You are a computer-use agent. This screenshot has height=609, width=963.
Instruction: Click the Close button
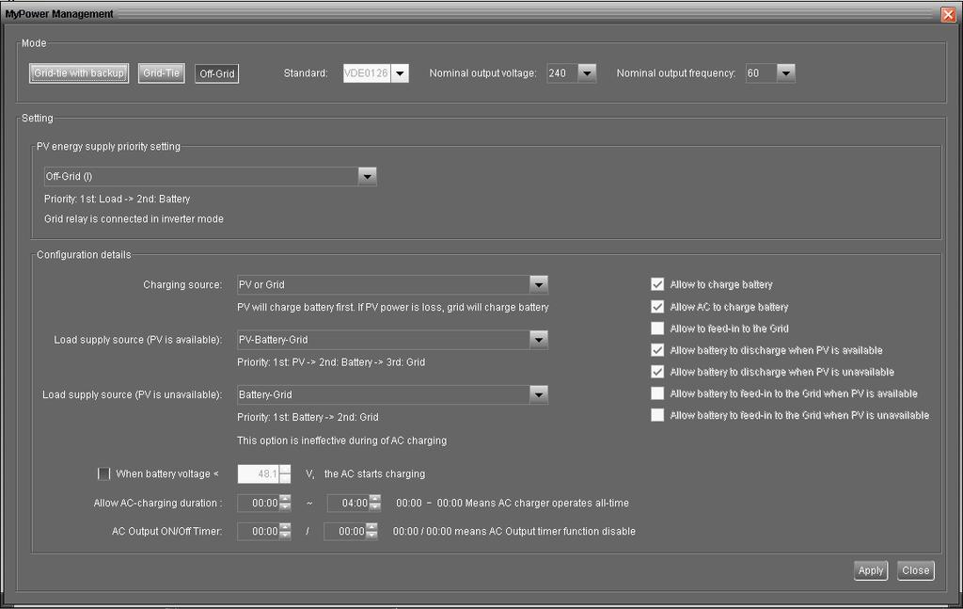(915, 570)
